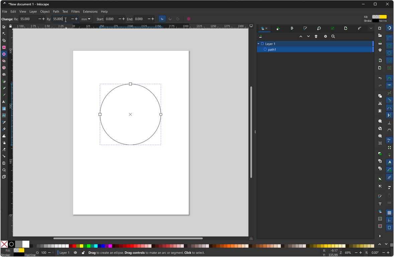Collapse the Layer 1 tree expander

(259, 44)
